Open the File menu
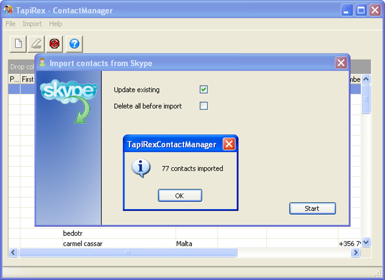This screenshot has height=280, width=385. pos(10,24)
